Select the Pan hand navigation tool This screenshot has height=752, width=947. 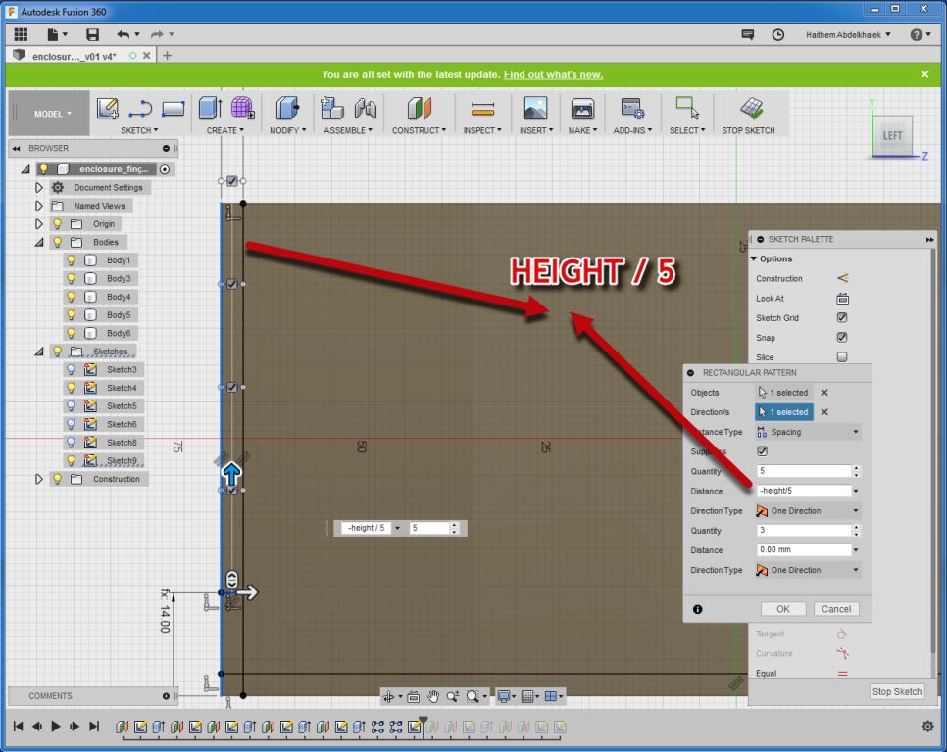coord(433,697)
